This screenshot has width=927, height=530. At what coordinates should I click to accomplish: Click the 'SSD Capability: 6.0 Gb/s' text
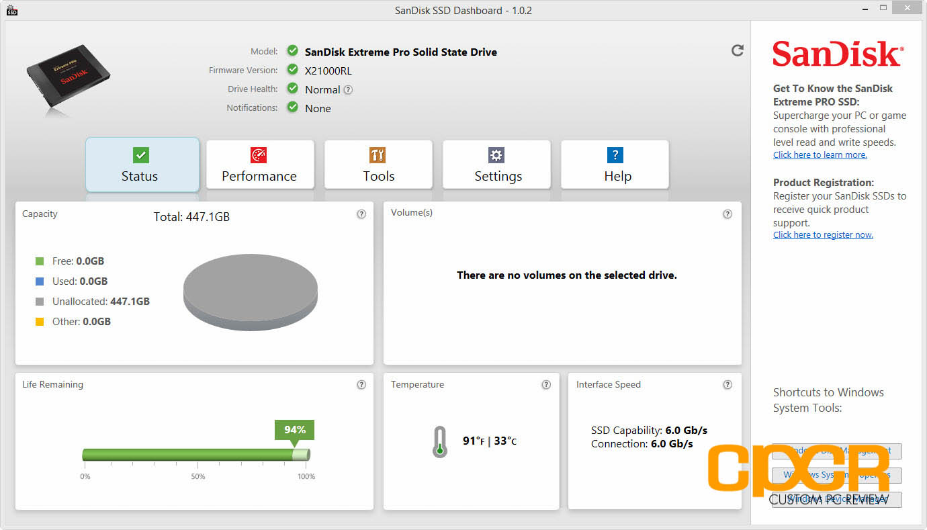point(649,431)
